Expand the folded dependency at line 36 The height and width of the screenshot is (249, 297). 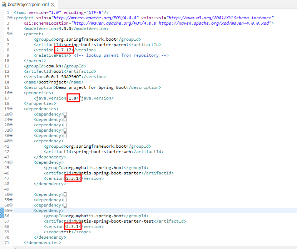[11, 136]
